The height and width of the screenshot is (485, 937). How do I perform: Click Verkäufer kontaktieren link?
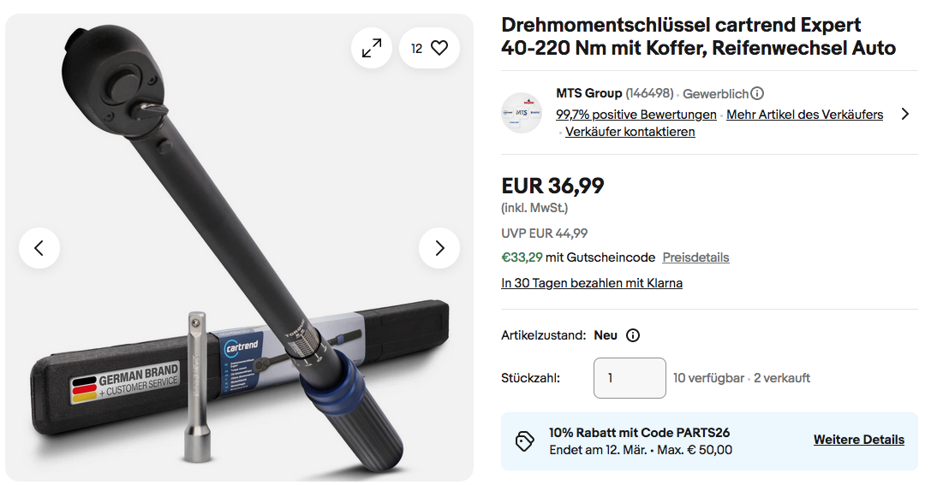click(x=630, y=132)
